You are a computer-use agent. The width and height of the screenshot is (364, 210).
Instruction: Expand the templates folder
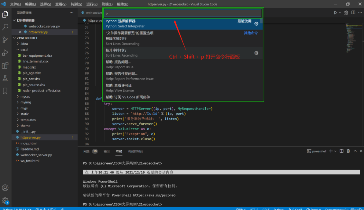[x=18, y=120]
